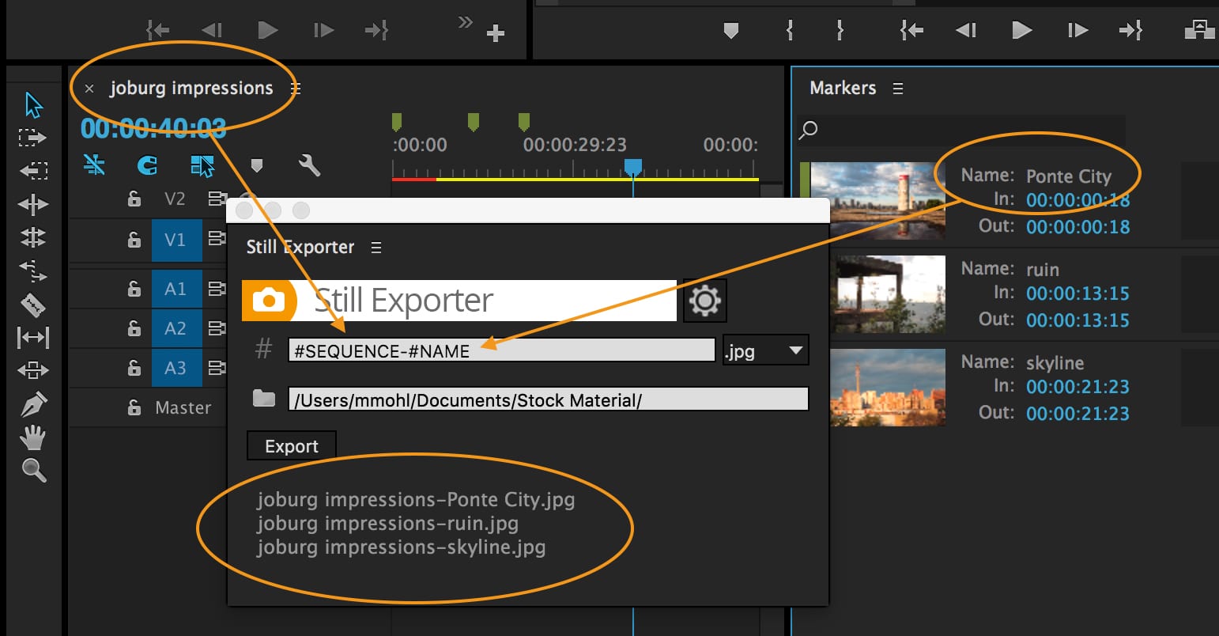Open the .jpg file format dropdown
Viewport: 1219px width, 636px height.
click(765, 350)
